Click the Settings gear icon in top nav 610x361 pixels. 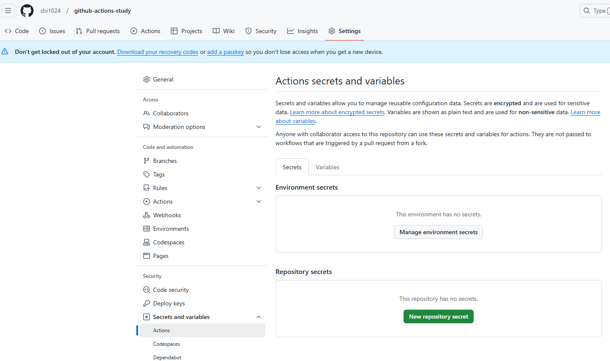point(332,31)
